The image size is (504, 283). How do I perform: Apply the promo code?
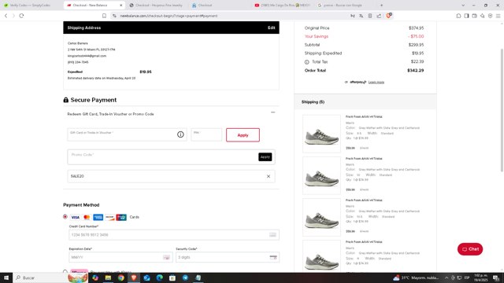click(x=265, y=157)
